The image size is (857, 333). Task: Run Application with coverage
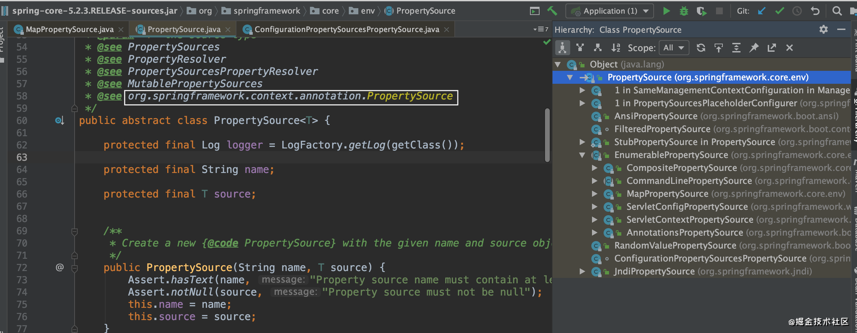702,11
